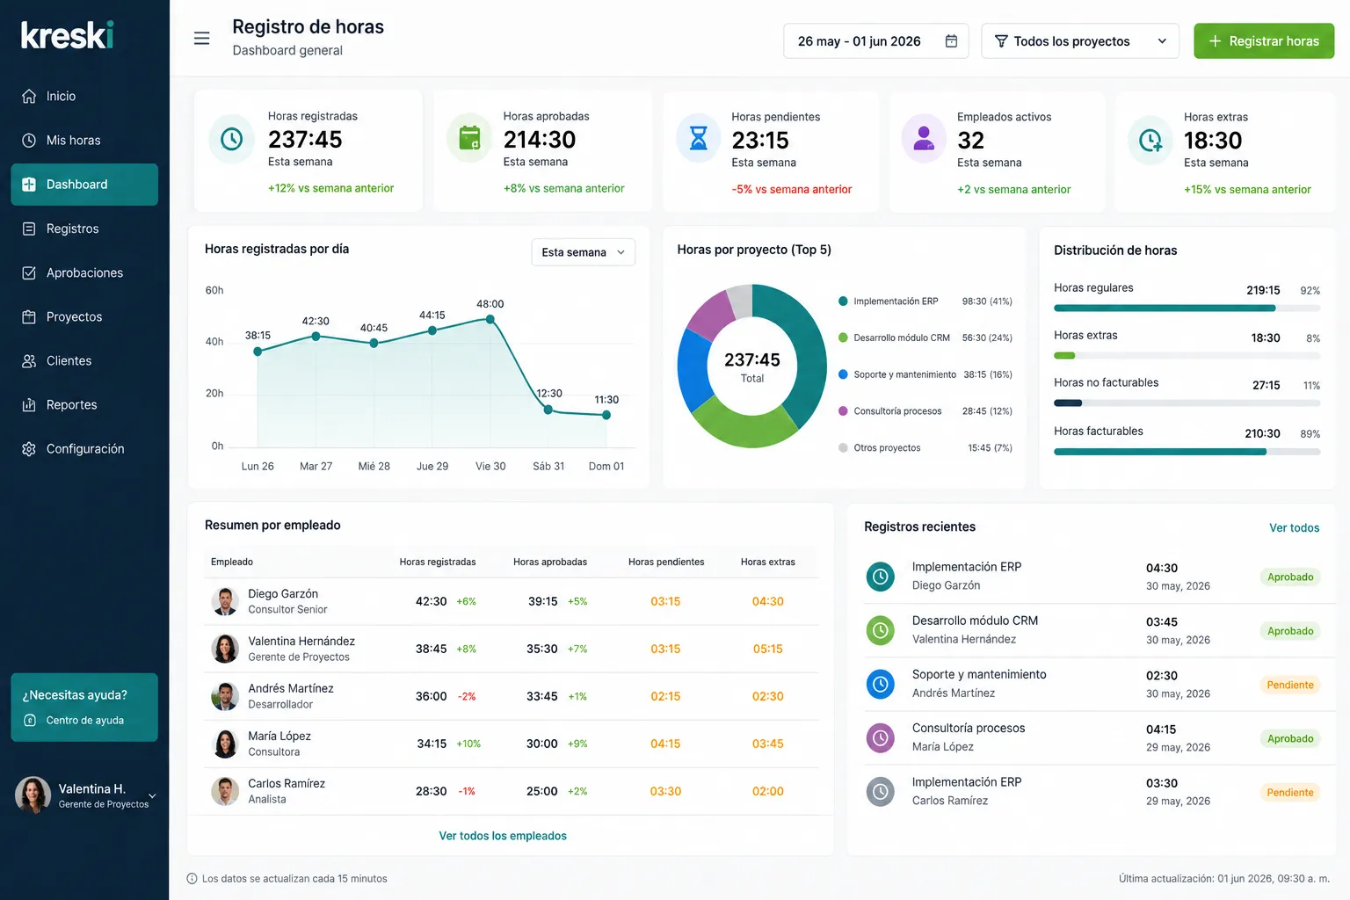Click the Centro de ayuda icon
This screenshot has width=1350, height=900.
30,721
